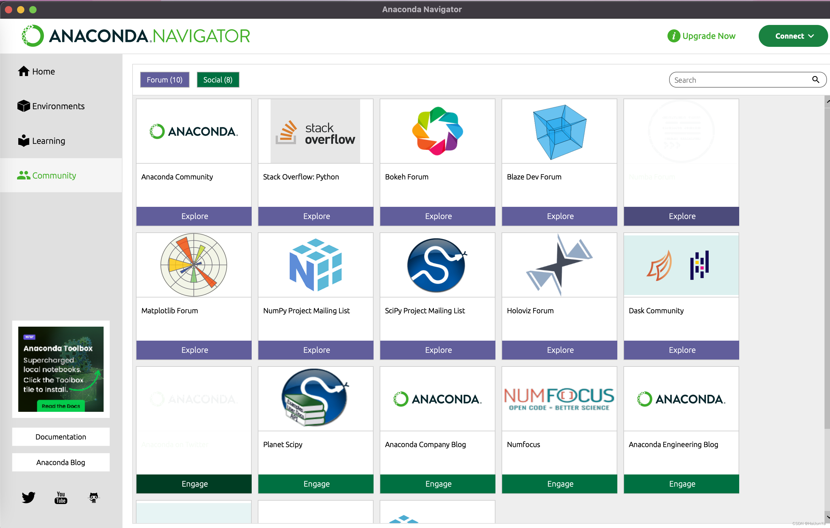The height and width of the screenshot is (528, 830).
Task: Explore the Bokeh Forum
Action: [438, 216]
